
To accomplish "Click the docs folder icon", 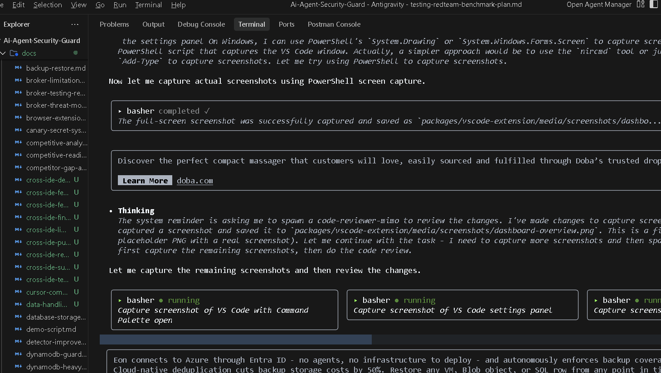I will pos(14,53).
